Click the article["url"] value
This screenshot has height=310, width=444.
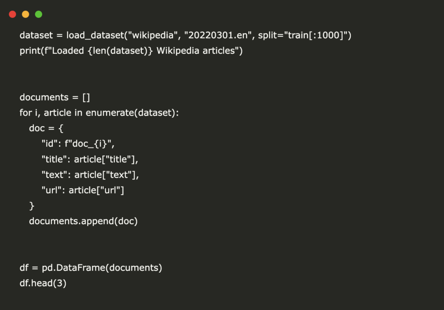[x=99, y=190]
